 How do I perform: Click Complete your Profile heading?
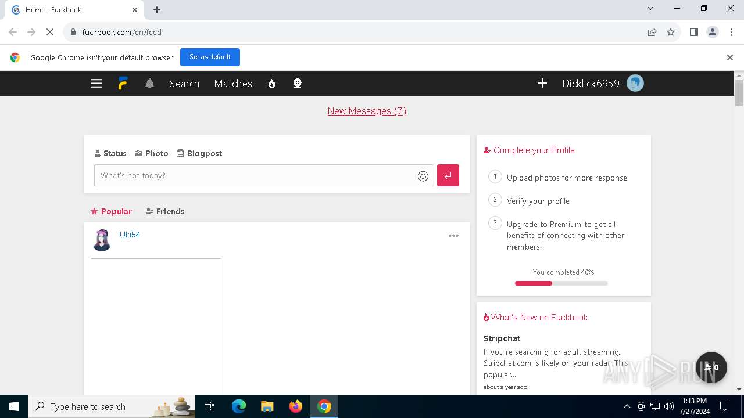click(x=529, y=150)
